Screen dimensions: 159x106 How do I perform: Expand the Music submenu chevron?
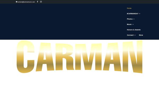[x=133, y=24]
